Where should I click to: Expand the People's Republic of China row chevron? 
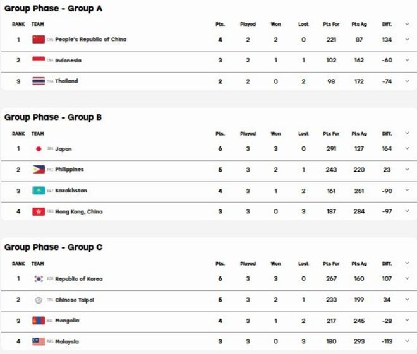[407, 40]
